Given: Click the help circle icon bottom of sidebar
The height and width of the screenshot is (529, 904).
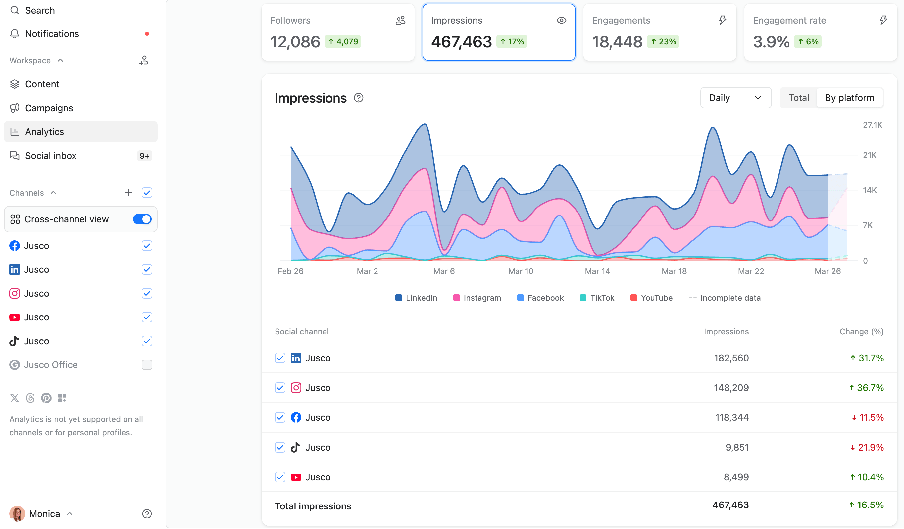Looking at the screenshot, I should (x=147, y=513).
